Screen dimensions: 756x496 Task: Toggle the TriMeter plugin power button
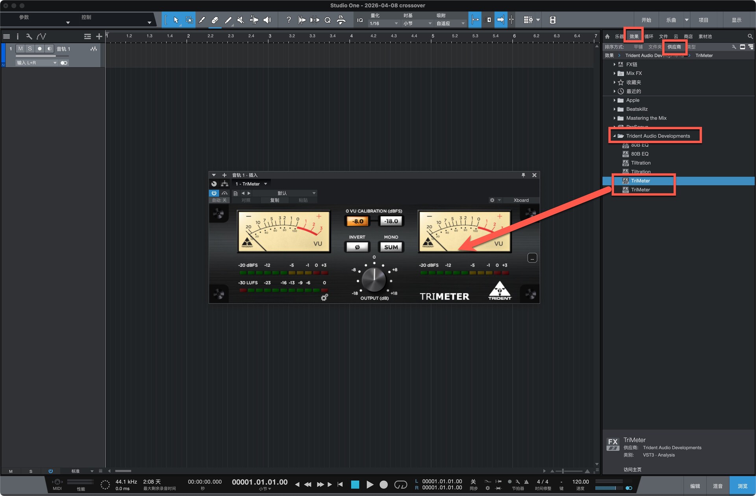tap(214, 193)
